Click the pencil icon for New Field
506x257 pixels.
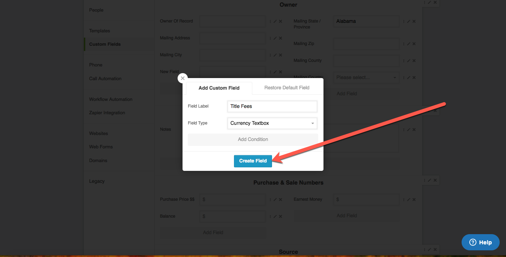click(x=275, y=72)
